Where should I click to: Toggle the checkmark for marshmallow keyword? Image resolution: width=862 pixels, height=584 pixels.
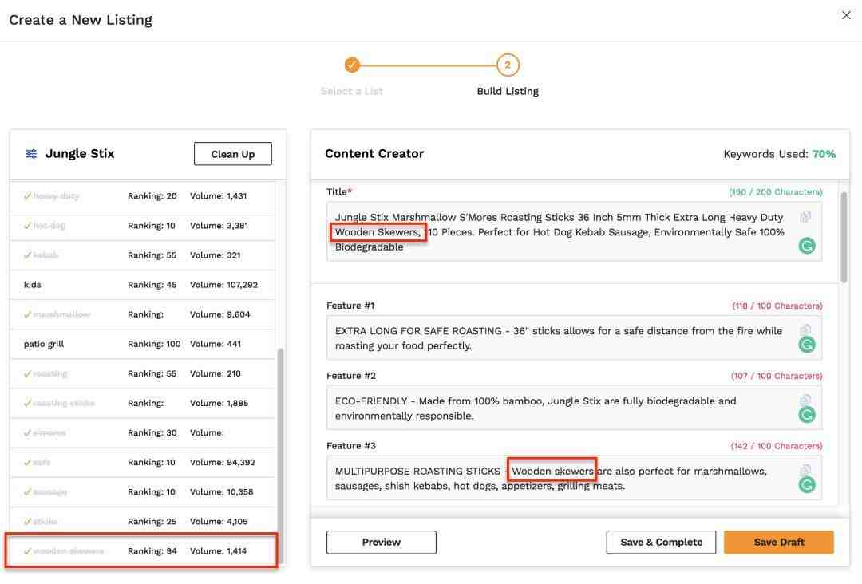coord(27,314)
